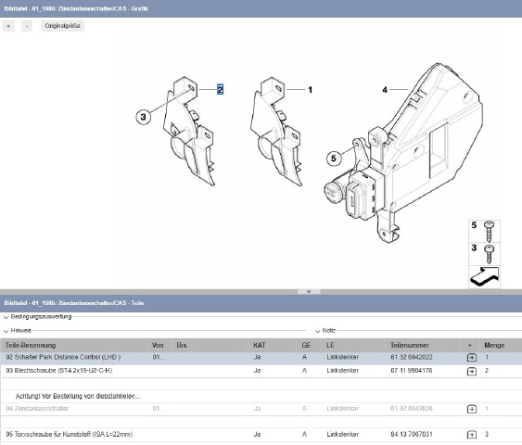Sort by LE column header
Screen dimensions: 522x445
pyautogui.click(x=353, y=345)
